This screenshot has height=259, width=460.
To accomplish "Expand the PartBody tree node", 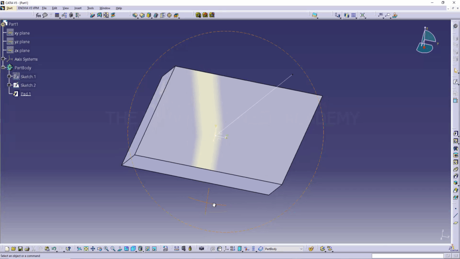I will [4, 68].
